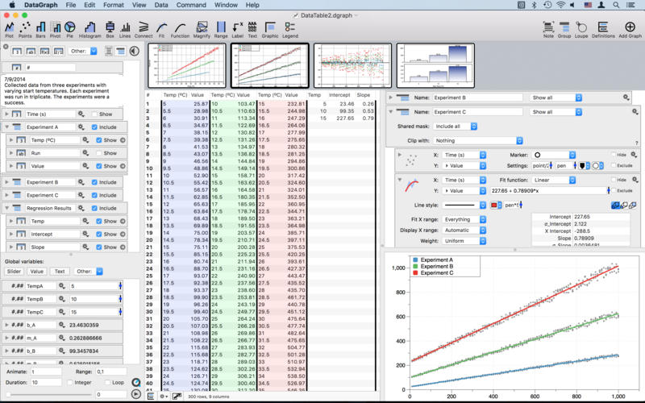Toggle Include checkbox for Experiment C

pos(94,195)
